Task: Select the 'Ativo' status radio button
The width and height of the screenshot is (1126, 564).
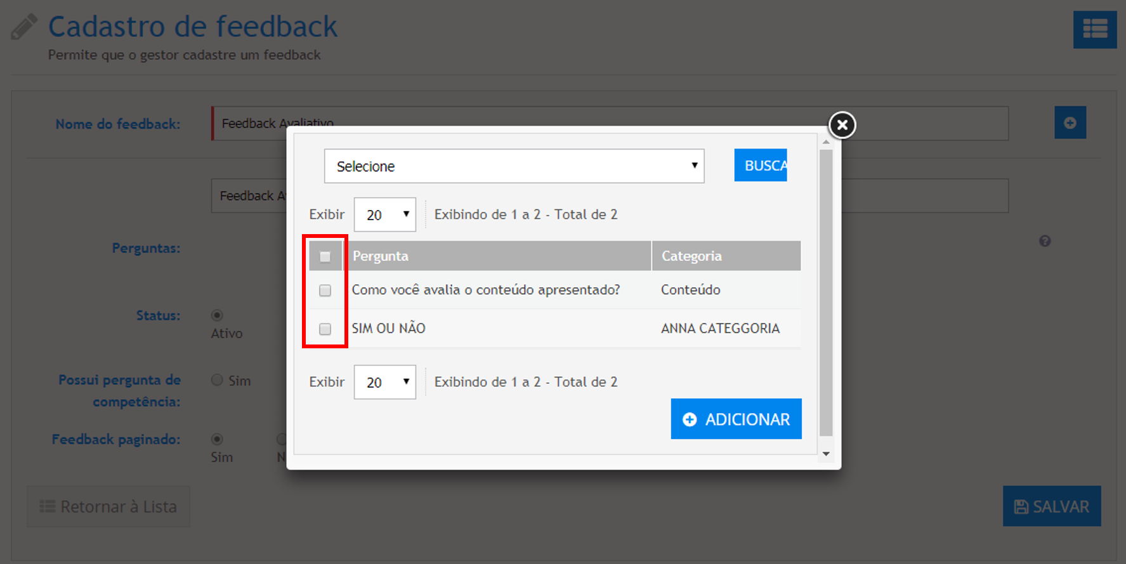Action: 217,315
